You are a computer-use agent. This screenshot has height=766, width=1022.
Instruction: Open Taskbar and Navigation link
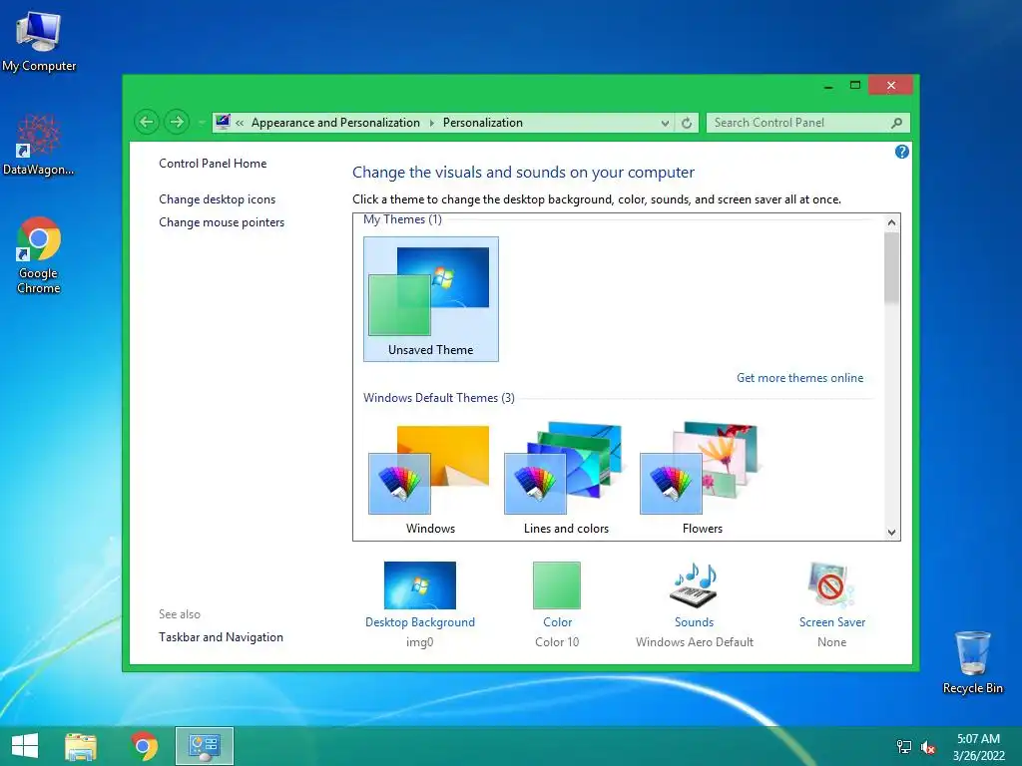(x=221, y=637)
